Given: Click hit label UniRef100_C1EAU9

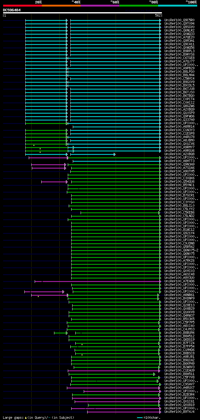Looking at the screenshot, I should click(x=179, y=370).
